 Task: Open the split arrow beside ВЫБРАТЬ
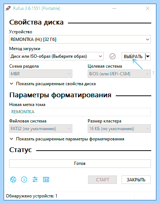[x=148, y=56]
